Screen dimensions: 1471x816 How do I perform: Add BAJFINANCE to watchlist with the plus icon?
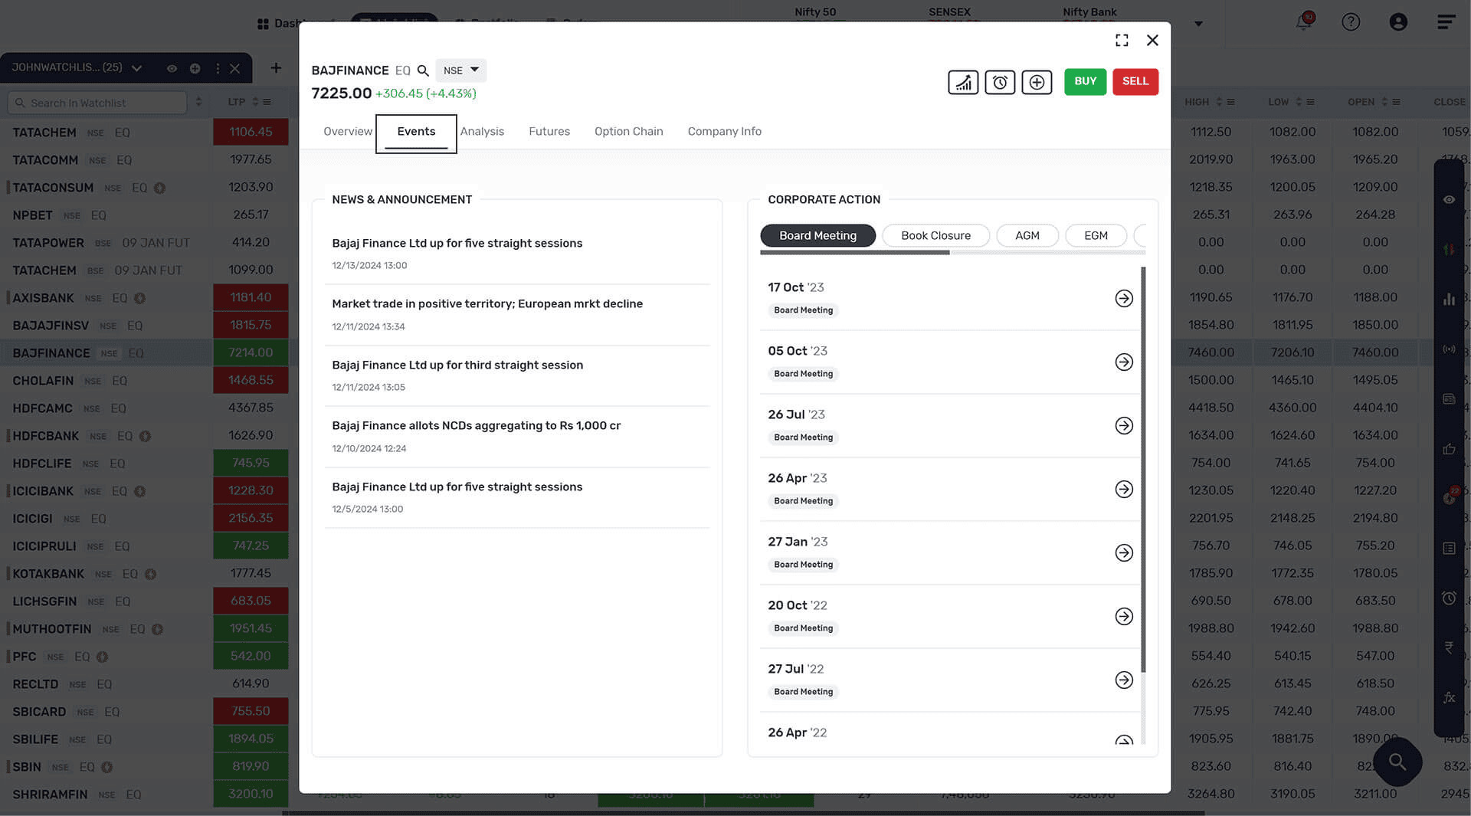(1037, 82)
